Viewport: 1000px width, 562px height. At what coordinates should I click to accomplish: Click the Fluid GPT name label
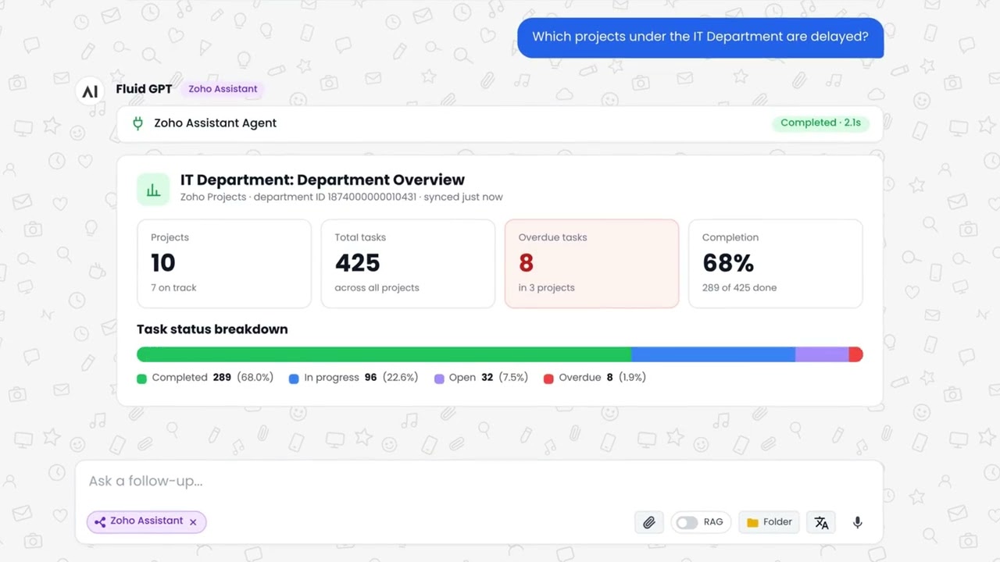[x=144, y=89]
